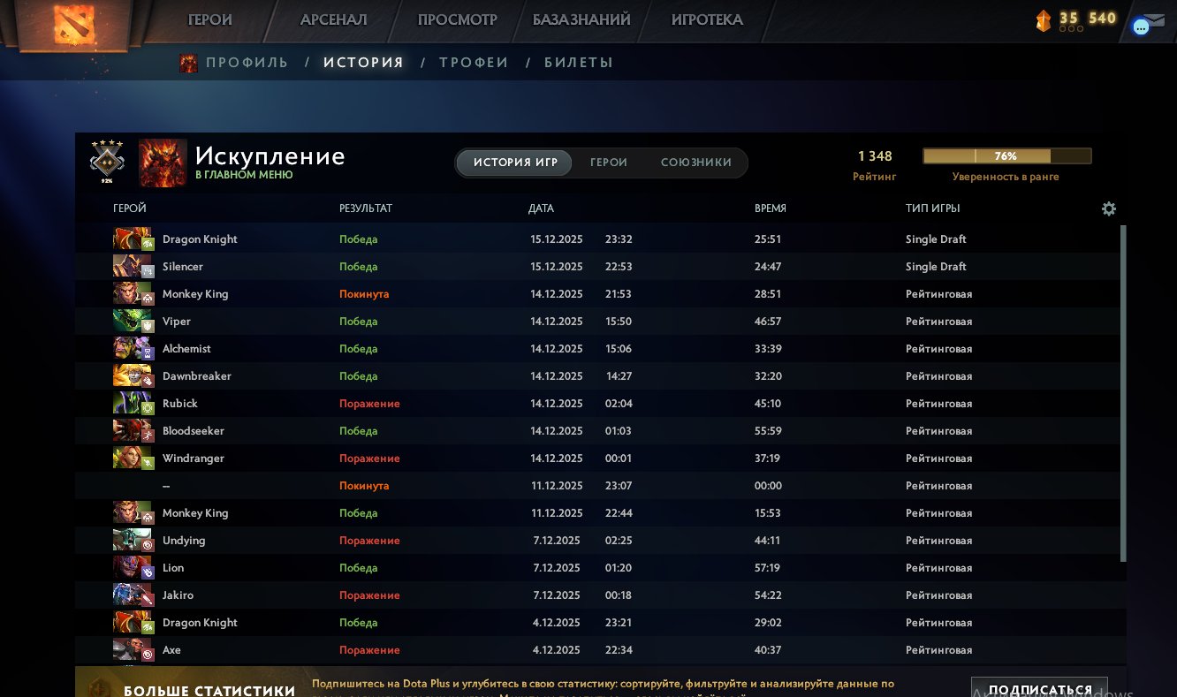
Task: Open the ИГРОТЕКА menu
Action: 707,19
